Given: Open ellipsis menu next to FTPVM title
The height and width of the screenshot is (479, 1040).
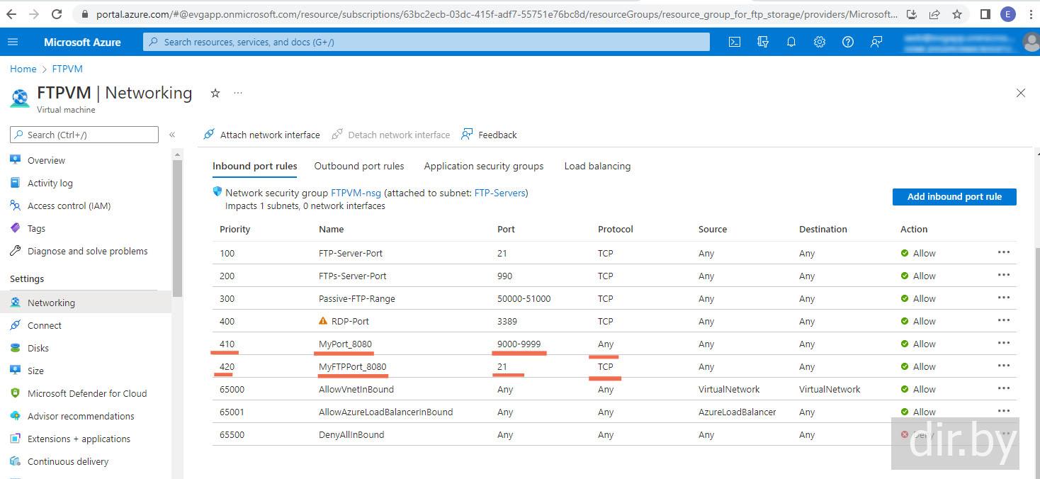Looking at the screenshot, I should point(238,93).
